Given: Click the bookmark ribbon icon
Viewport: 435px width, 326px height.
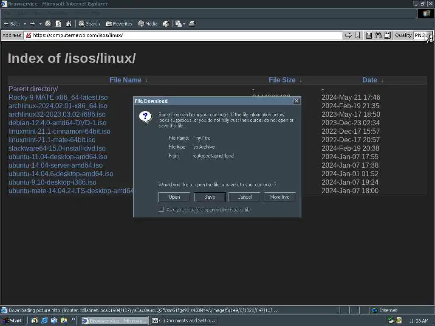Looking at the screenshot, I should 358,35.
